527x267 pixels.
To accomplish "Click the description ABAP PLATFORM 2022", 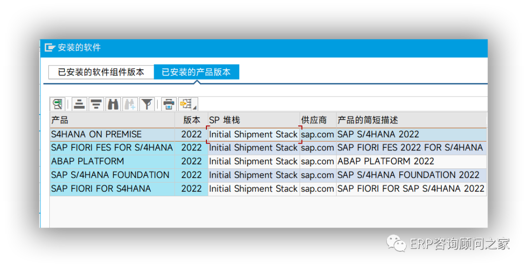I will (411, 162).
